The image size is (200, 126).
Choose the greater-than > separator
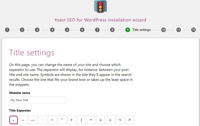[130, 120]
